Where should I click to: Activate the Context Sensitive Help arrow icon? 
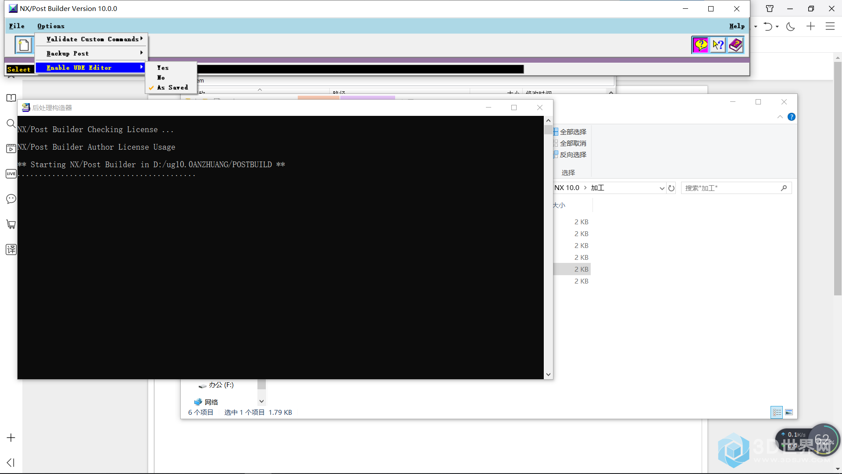coord(718,45)
